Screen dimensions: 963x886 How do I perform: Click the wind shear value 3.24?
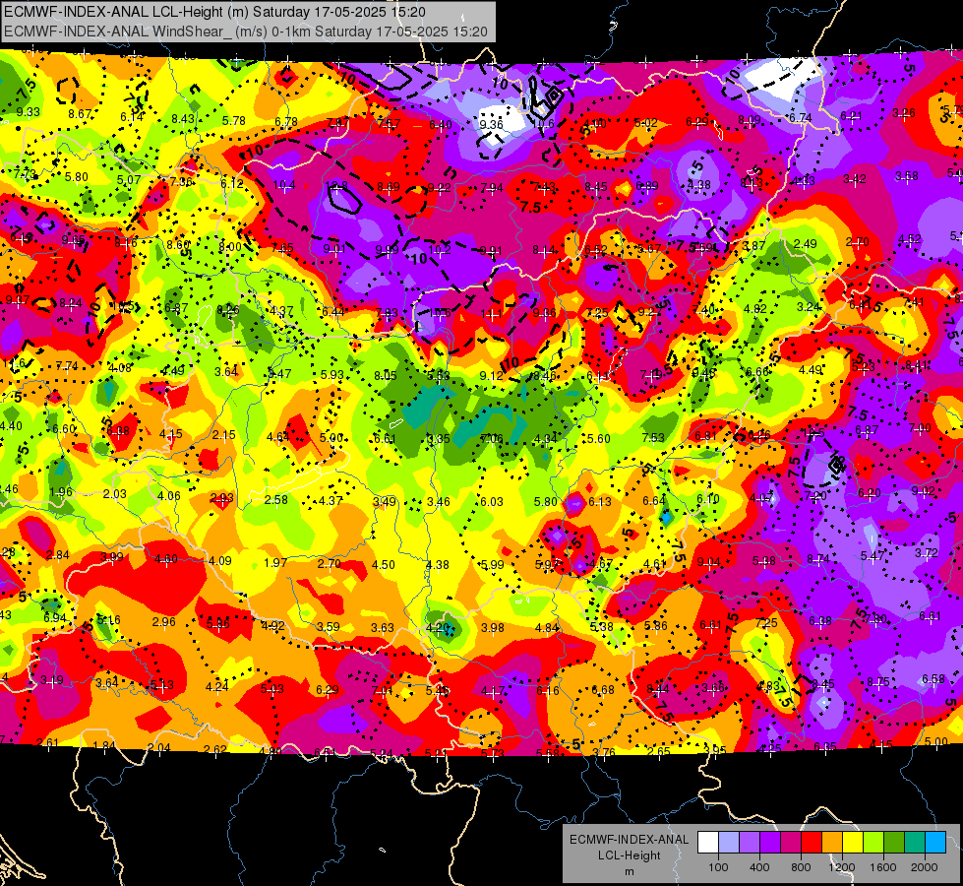(809, 306)
